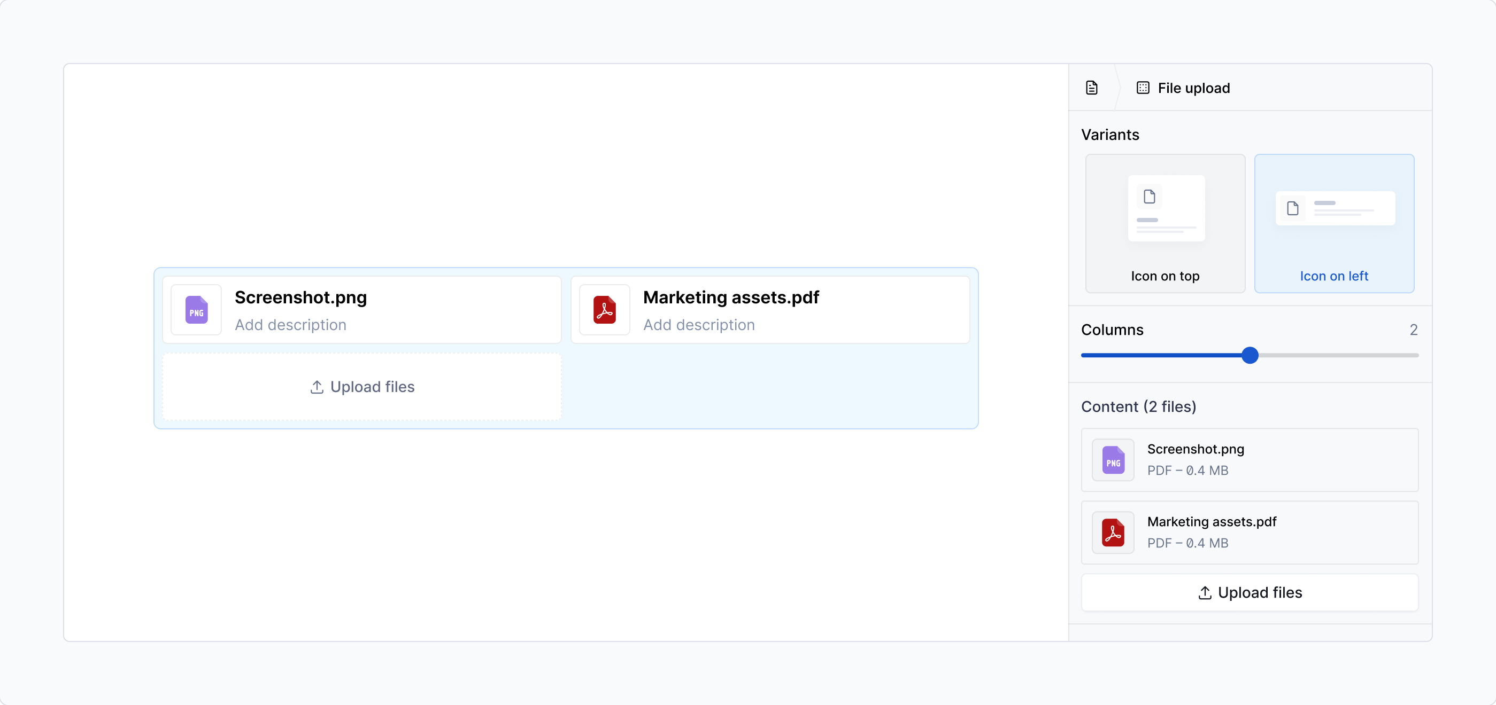Click Add description under Marketing assets.pdf
This screenshot has width=1496, height=705.
click(699, 325)
